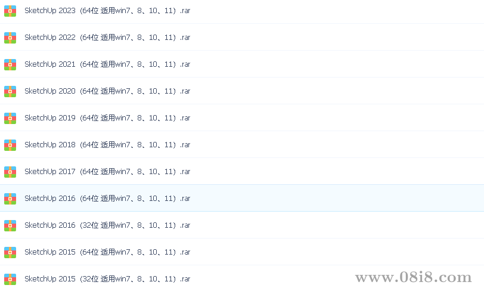The width and height of the screenshot is (484, 288).
Task: Click the icon of SketchUp 2015 64位 file
Action: (10, 252)
